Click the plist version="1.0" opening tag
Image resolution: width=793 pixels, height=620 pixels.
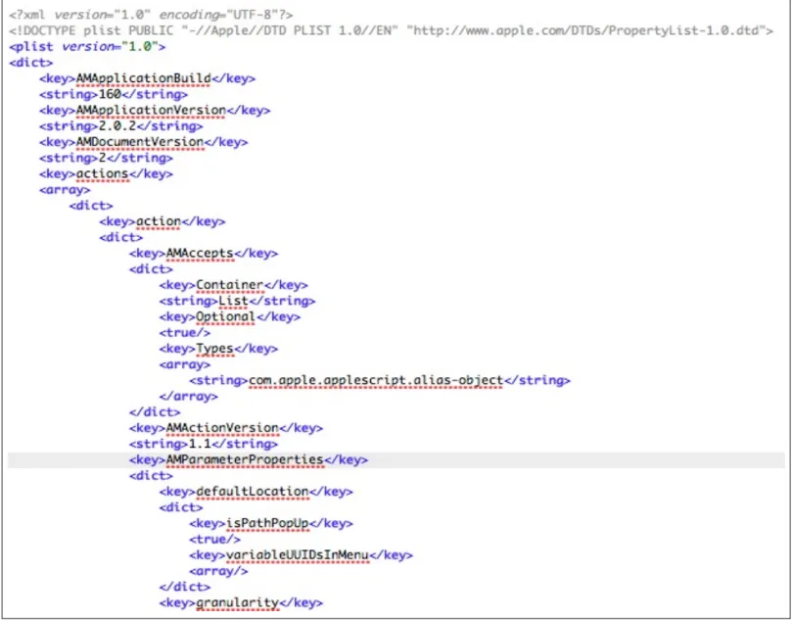coord(87,47)
